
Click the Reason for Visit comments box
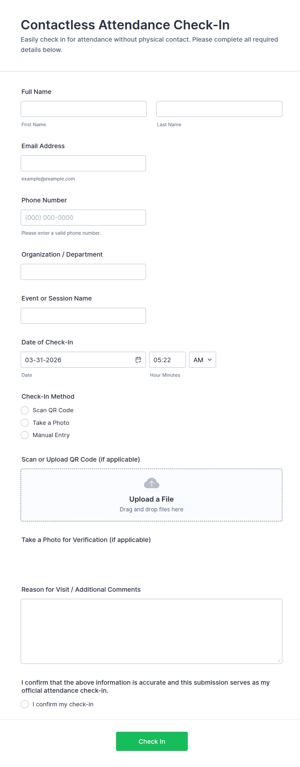[x=151, y=629]
